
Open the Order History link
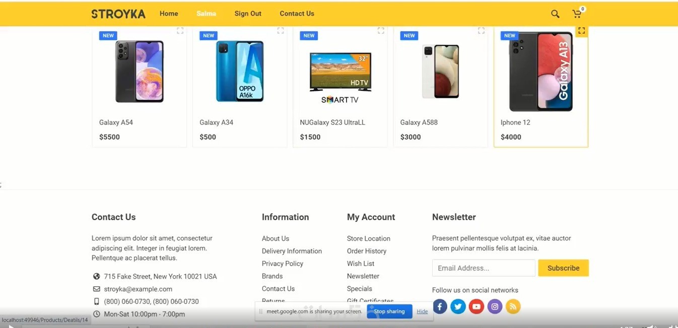[367, 251]
